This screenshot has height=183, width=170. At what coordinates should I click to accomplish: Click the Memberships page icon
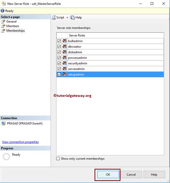click(3, 31)
